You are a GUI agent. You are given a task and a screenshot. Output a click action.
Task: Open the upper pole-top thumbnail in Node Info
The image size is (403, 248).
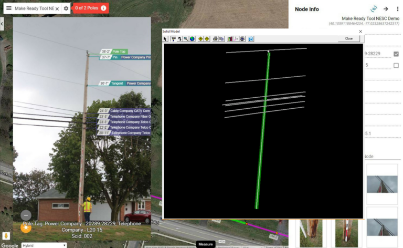(382, 184)
